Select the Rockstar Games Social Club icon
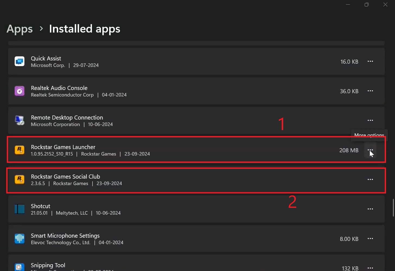This screenshot has height=271, width=395. click(19, 179)
